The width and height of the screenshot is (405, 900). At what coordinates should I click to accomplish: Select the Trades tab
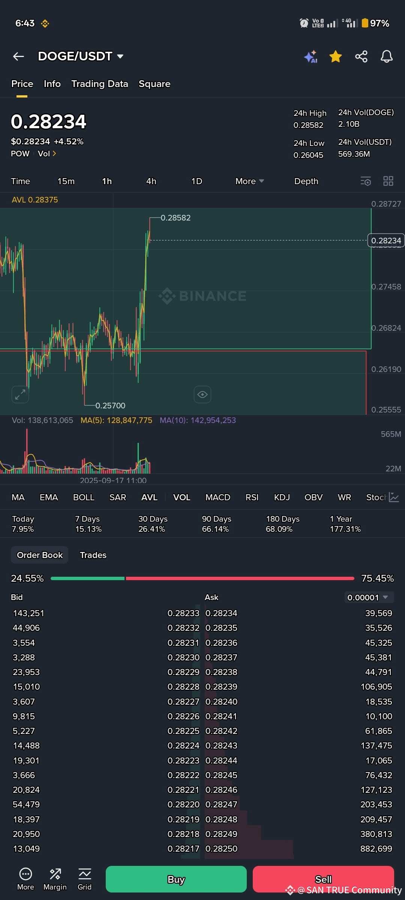pyautogui.click(x=93, y=555)
